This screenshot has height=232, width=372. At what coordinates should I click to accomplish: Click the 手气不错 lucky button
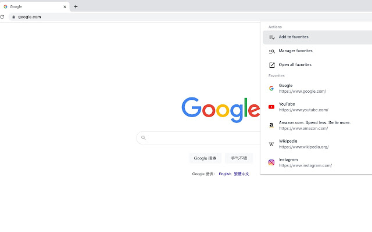(239, 158)
